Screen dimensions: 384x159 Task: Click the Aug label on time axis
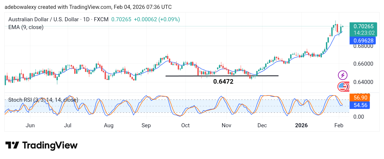click(109, 125)
